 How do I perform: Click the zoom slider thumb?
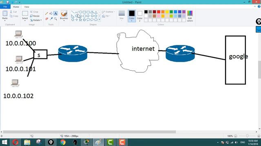(x=247, y=136)
